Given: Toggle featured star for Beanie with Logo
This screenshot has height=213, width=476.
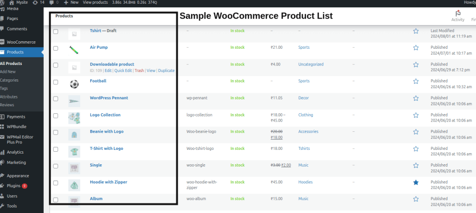Looking at the screenshot, I should pyautogui.click(x=416, y=132).
